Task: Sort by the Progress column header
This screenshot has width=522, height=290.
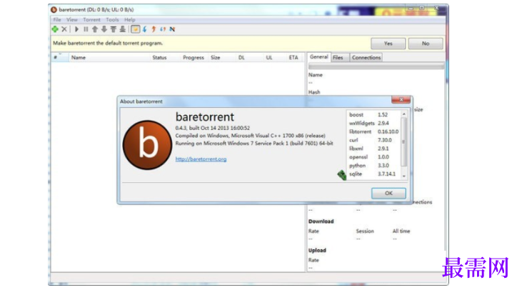Action: click(194, 58)
